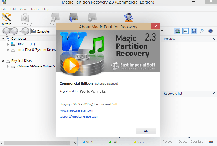
Task: Click the Clear List button
Action: (x=196, y=142)
